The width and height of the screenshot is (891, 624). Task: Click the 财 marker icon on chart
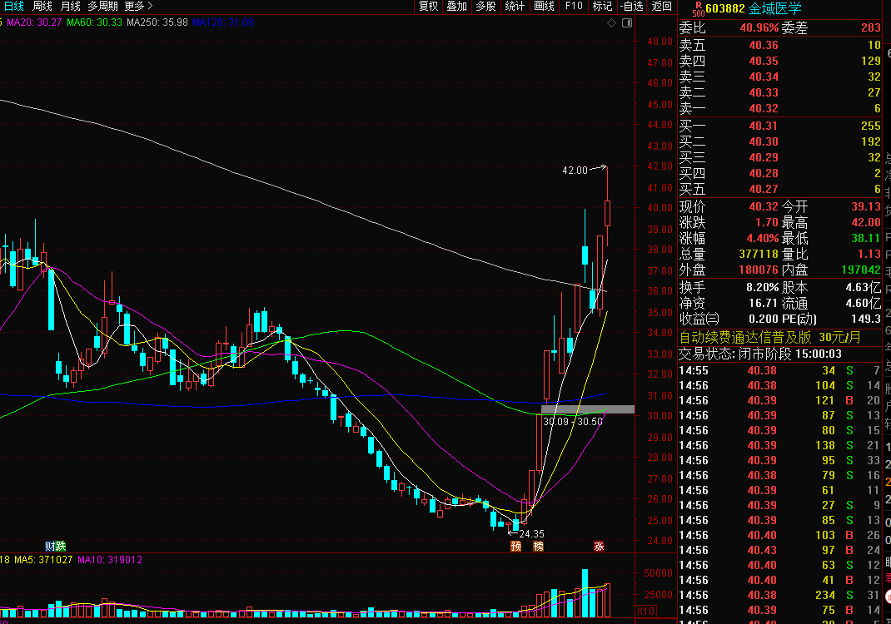50,547
